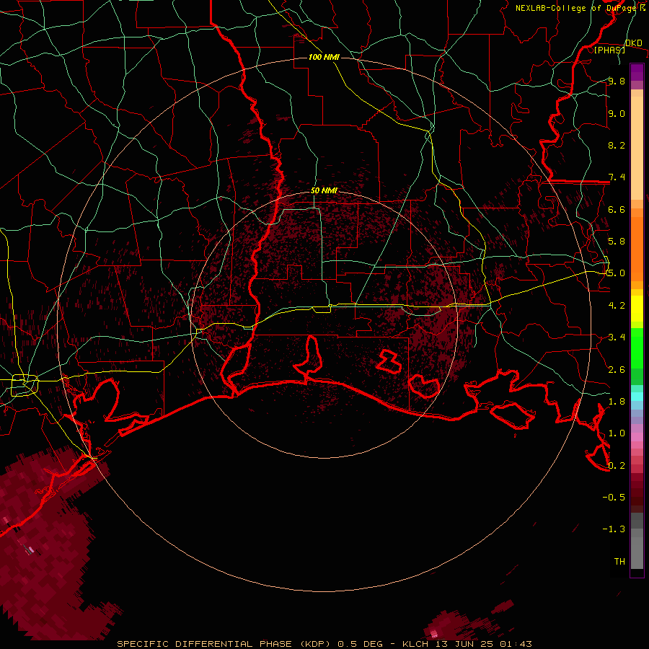
Task: Click the 5.0 legend value
Action: click(617, 273)
